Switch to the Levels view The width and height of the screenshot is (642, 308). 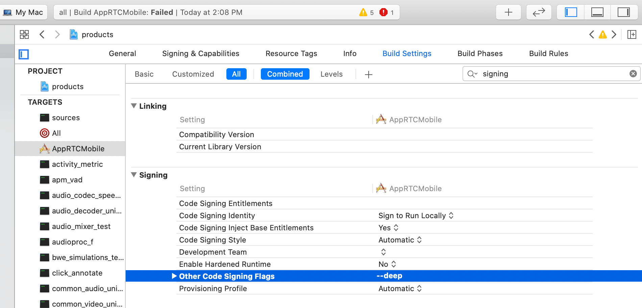331,74
